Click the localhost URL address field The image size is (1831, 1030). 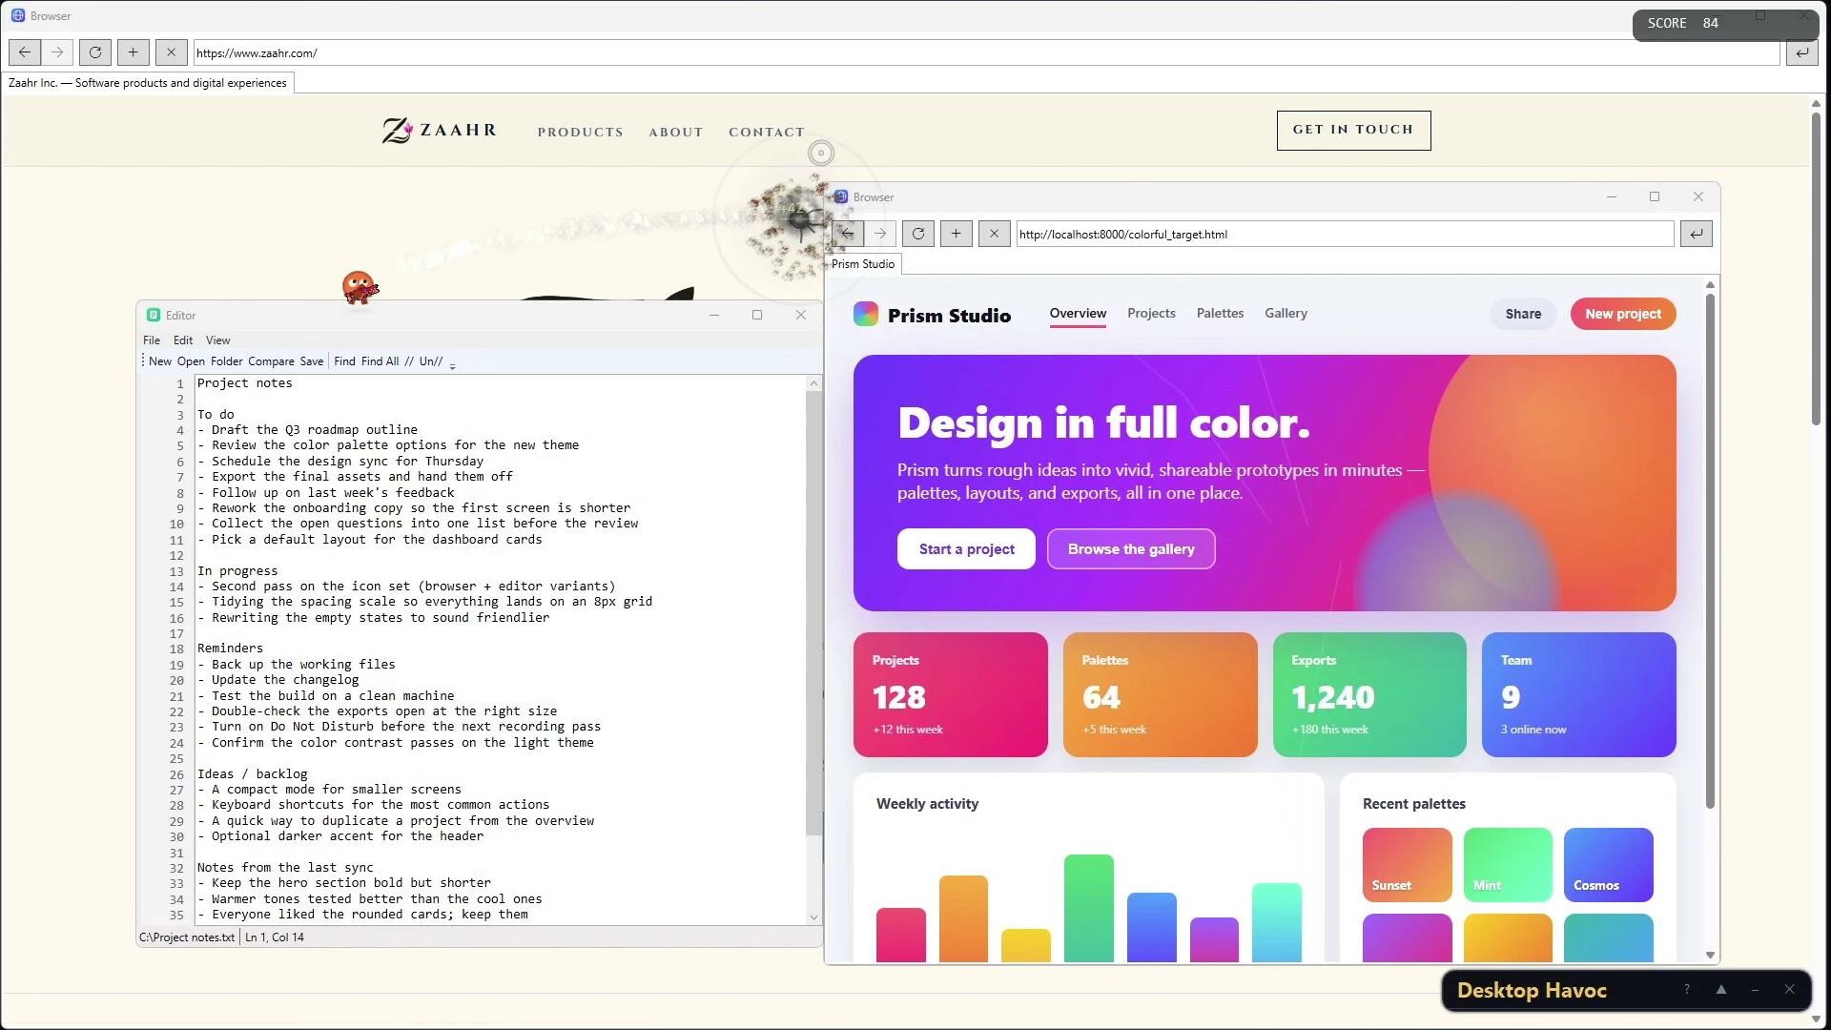[1345, 234]
